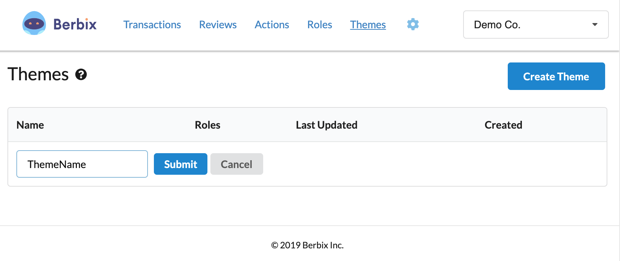Viewport: 620px width, 261px height.
Task: Switch to the Roles navigation link
Action: [320, 25]
